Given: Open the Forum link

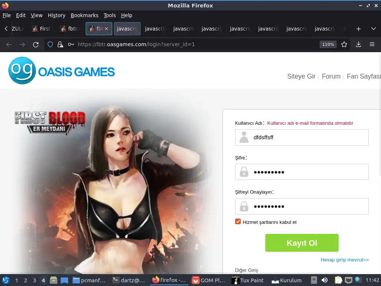Looking at the screenshot, I should click(331, 76).
